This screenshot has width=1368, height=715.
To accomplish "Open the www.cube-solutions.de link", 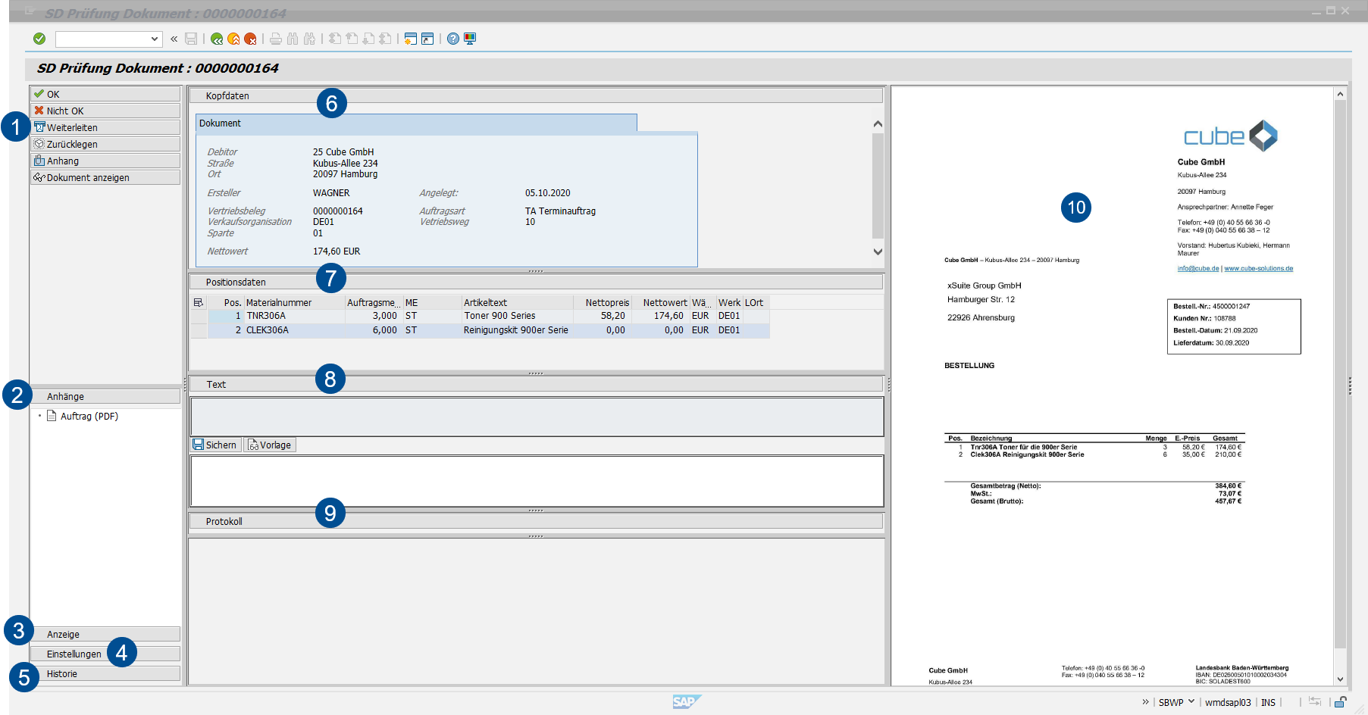I will [x=1259, y=267].
